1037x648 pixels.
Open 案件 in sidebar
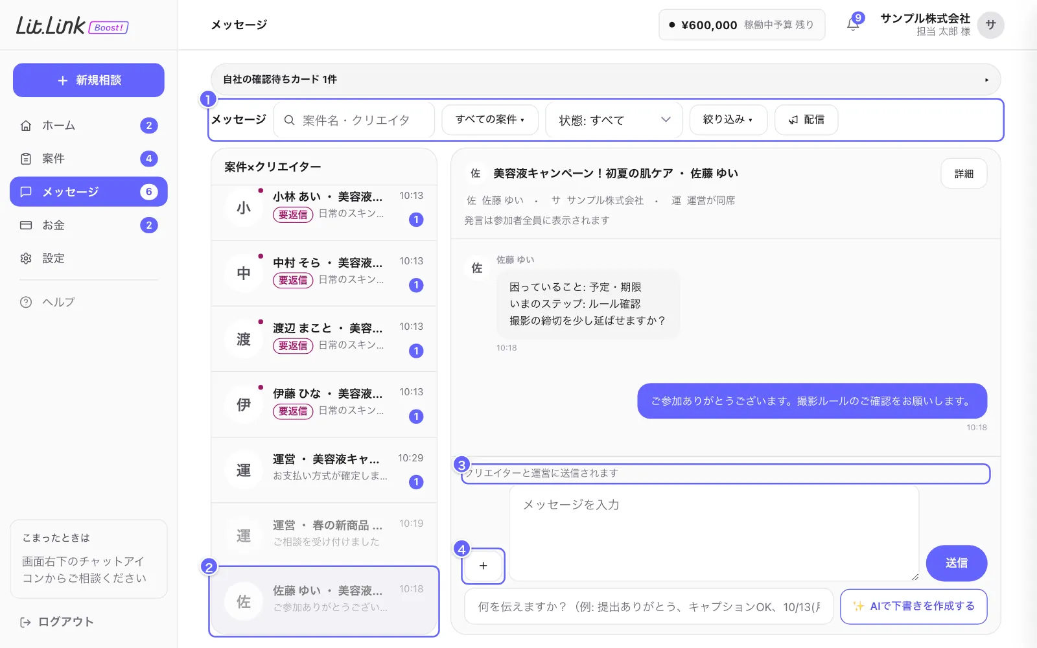pyautogui.click(x=89, y=159)
